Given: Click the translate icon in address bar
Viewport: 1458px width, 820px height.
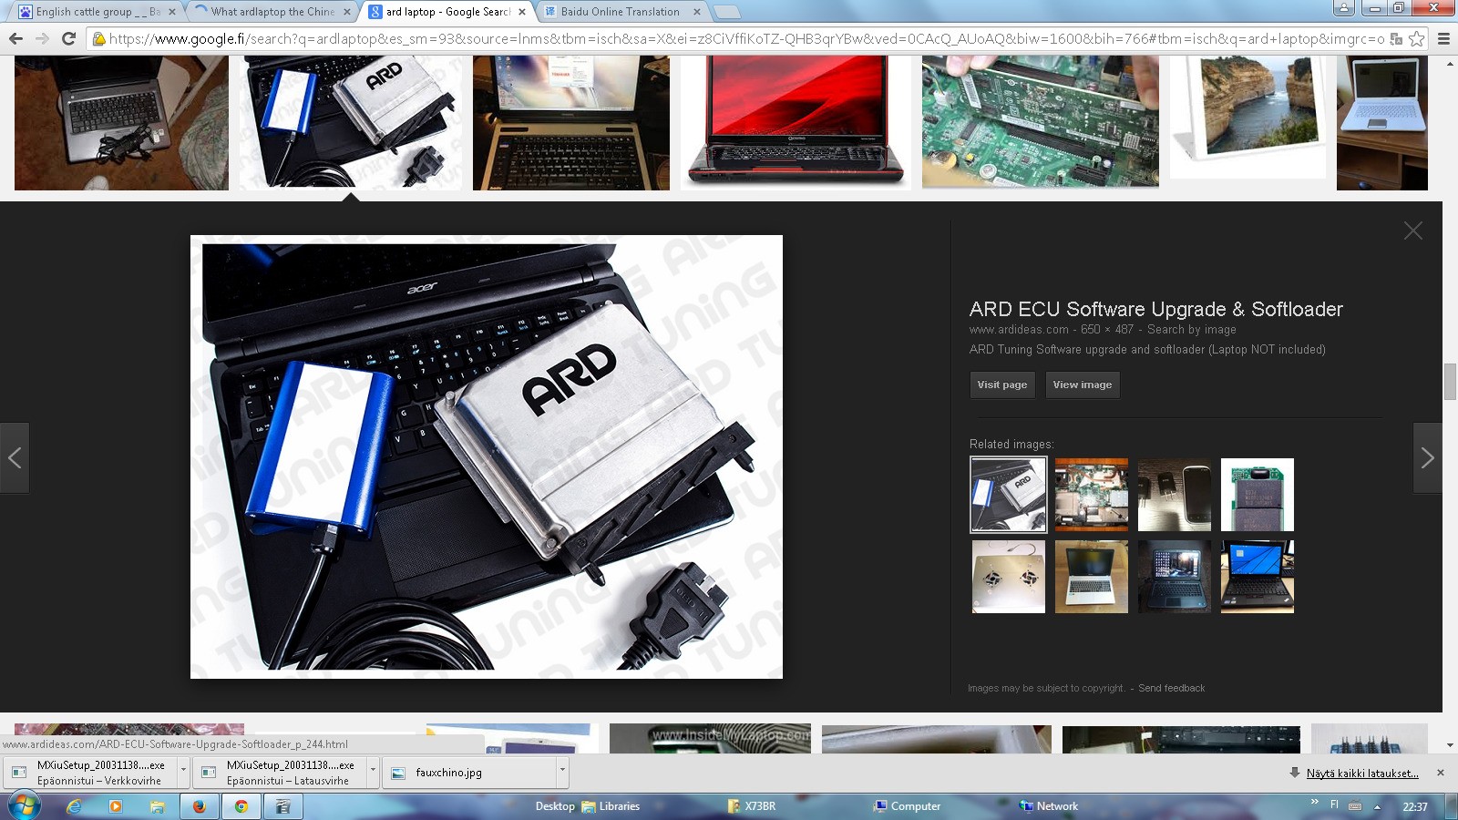Looking at the screenshot, I should [x=1396, y=39].
